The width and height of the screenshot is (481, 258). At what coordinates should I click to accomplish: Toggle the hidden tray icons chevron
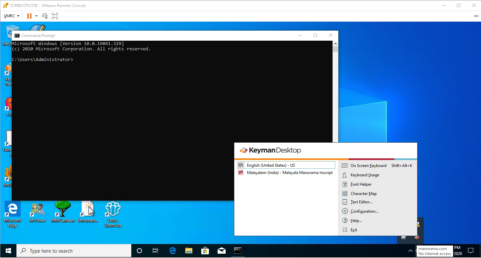(410, 251)
